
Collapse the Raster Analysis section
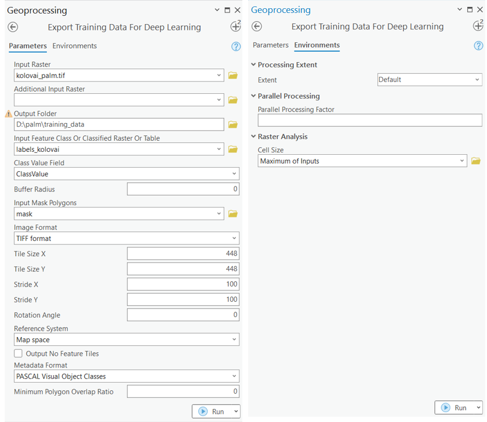click(x=253, y=137)
